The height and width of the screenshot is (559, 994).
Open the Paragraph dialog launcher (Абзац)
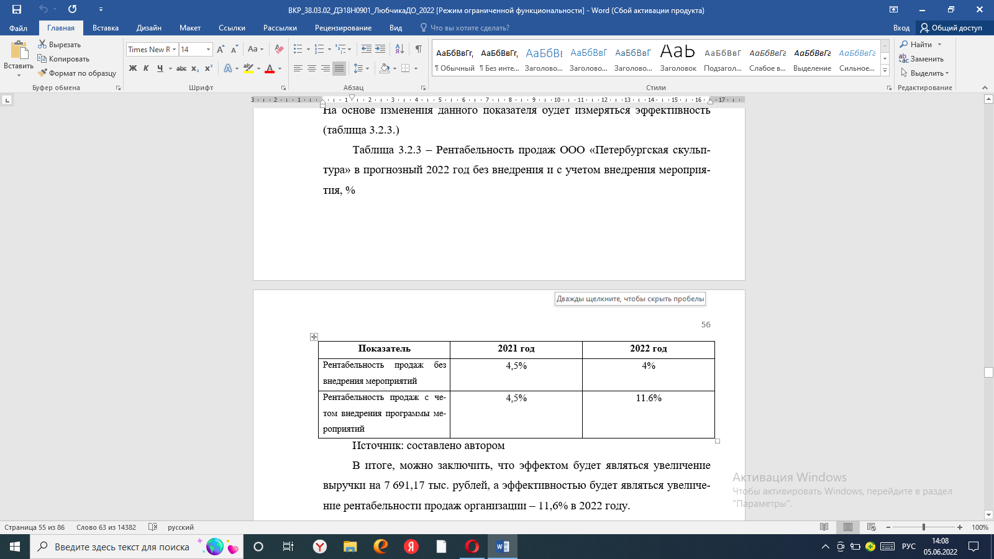click(x=423, y=88)
